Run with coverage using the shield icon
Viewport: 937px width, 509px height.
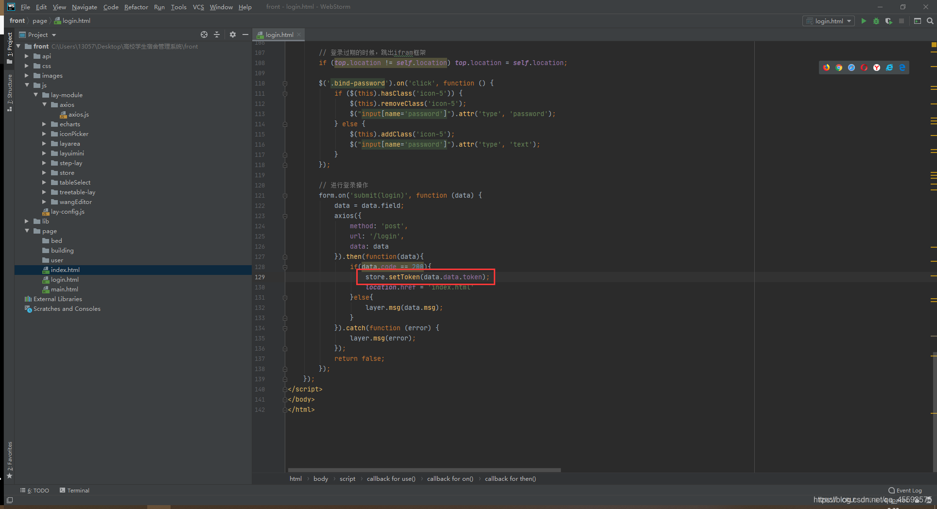point(889,21)
